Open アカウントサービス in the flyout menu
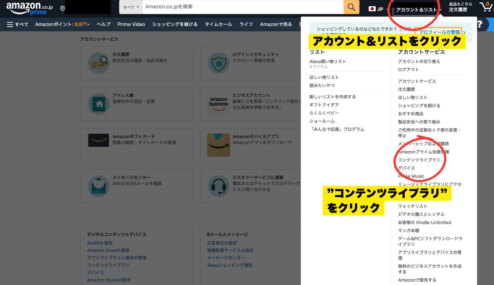 pos(417,81)
